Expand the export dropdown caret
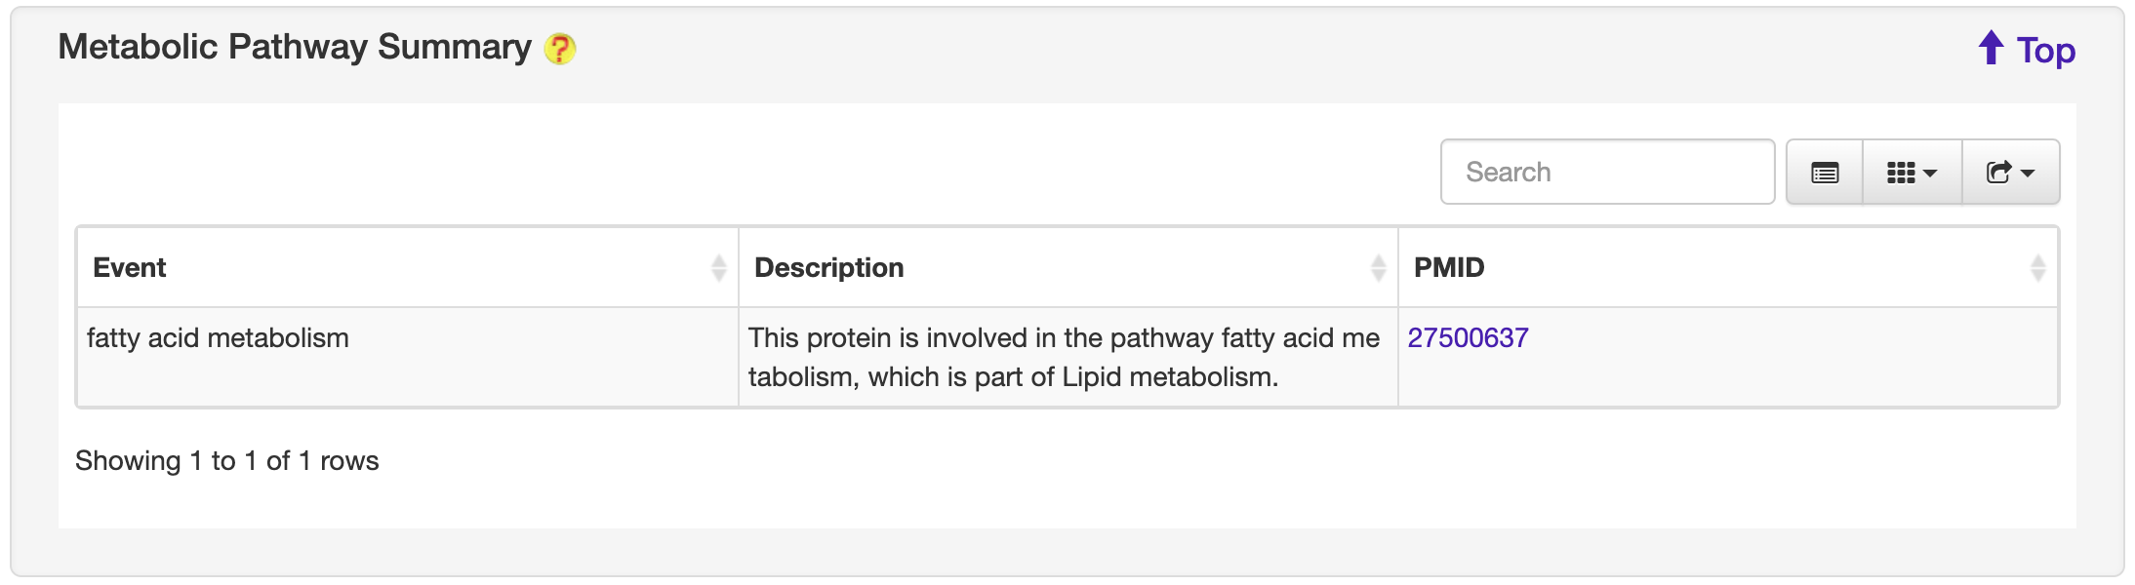This screenshot has height=585, width=2135. click(2028, 174)
